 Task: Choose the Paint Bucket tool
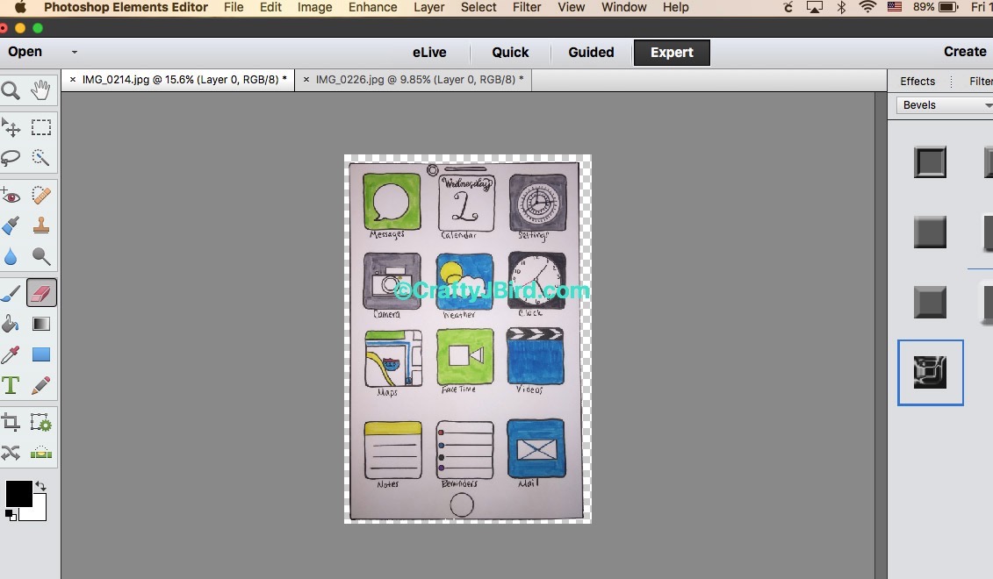[x=11, y=324]
